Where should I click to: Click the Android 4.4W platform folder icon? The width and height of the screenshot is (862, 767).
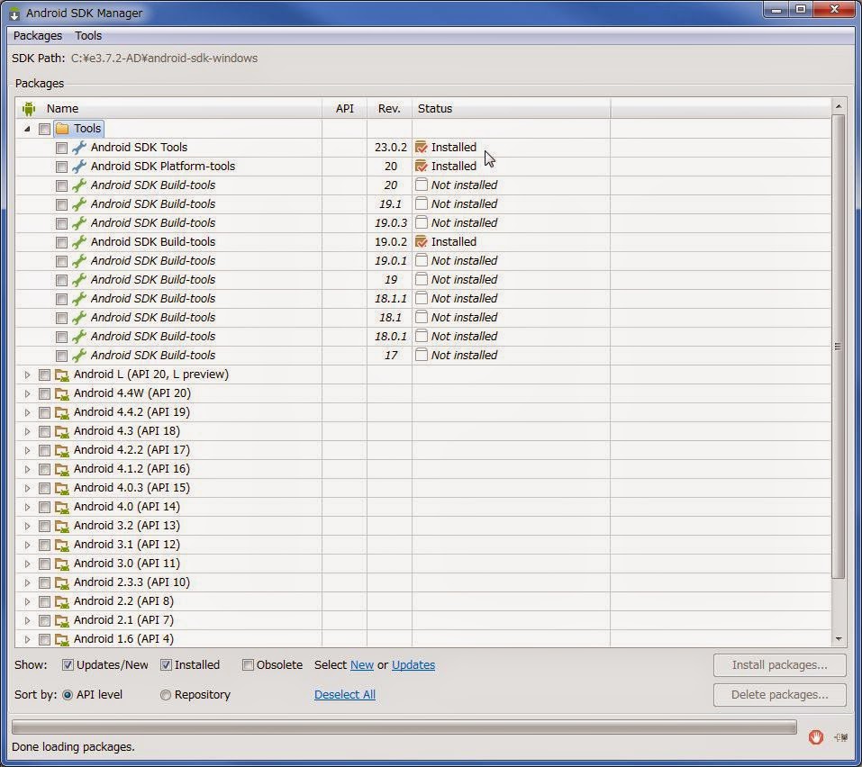coord(62,394)
